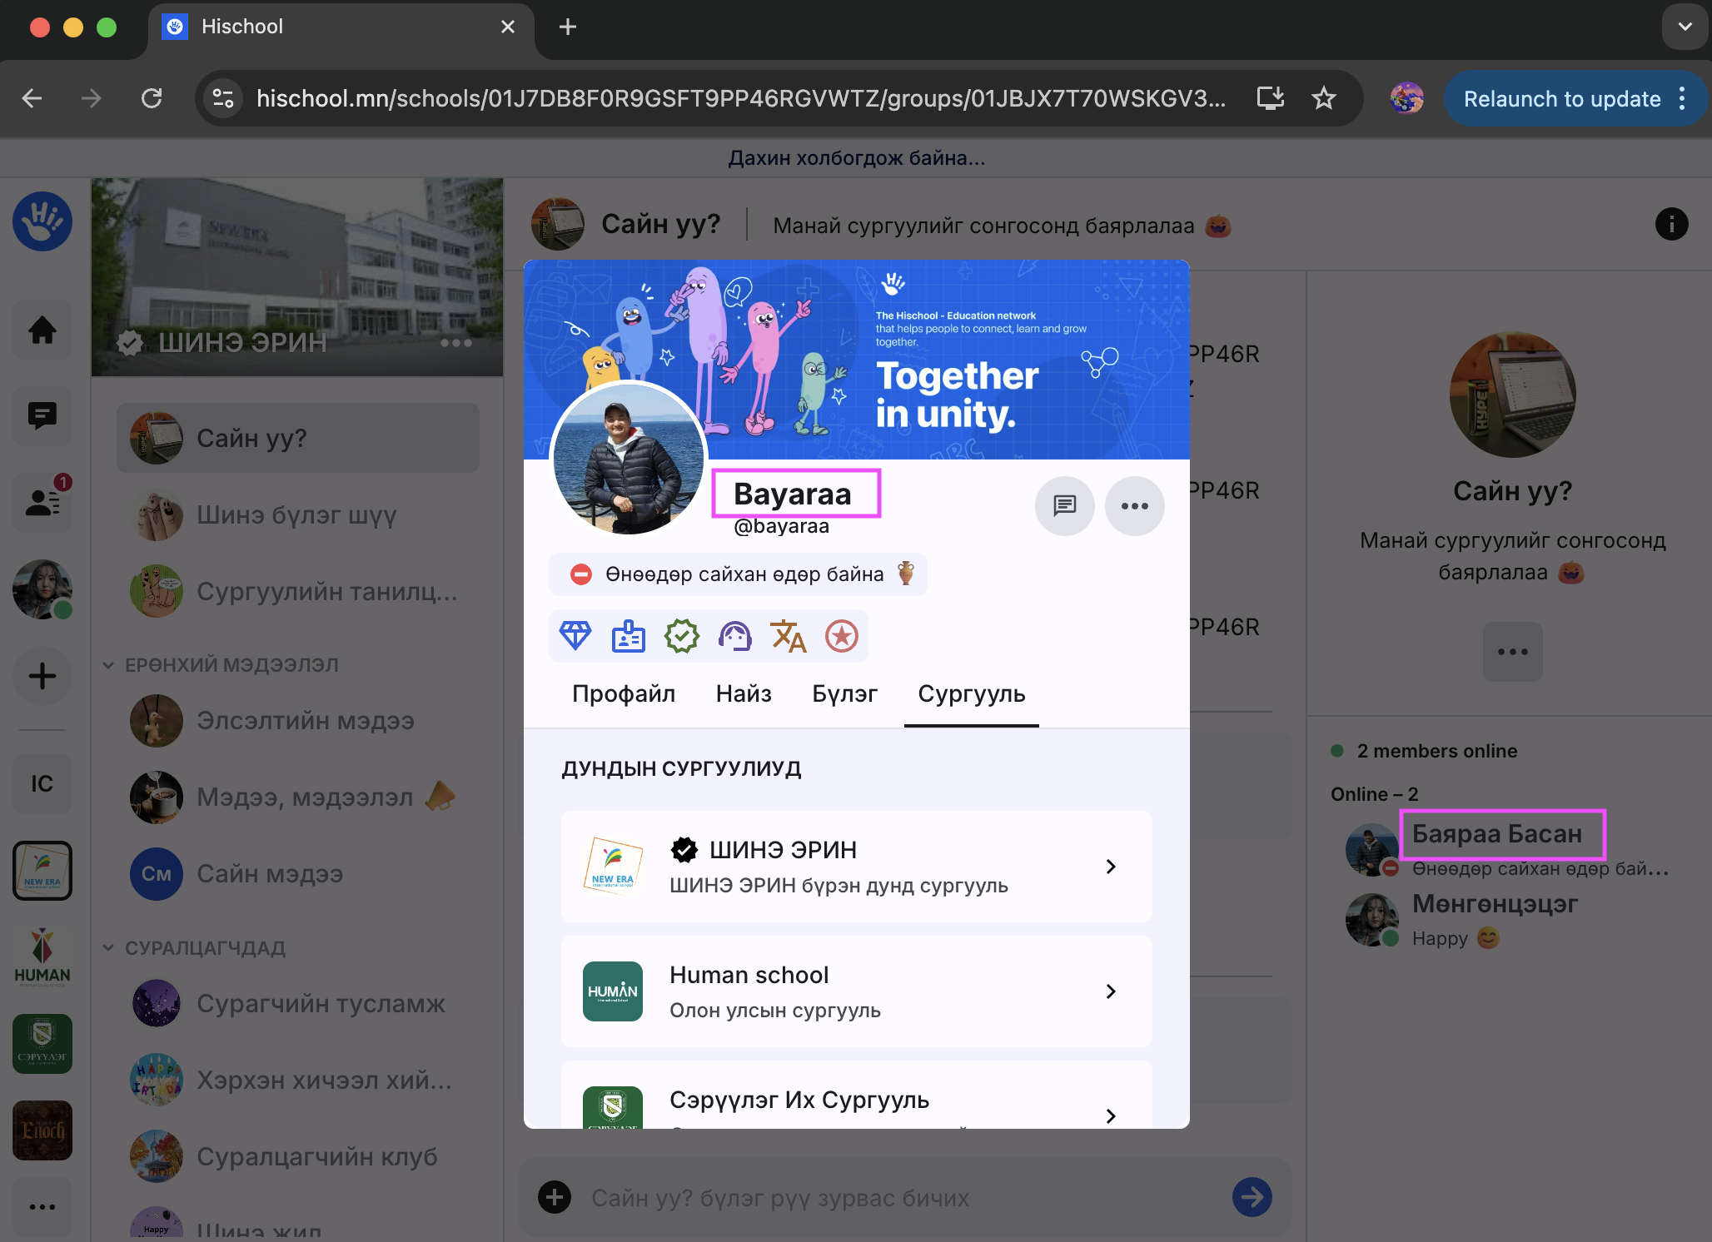Switch to the Найз tab
1712x1242 pixels.
point(744,693)
